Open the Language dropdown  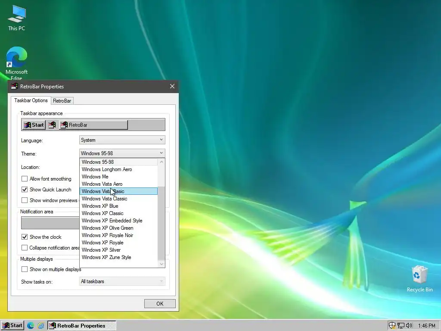(122, 140)
